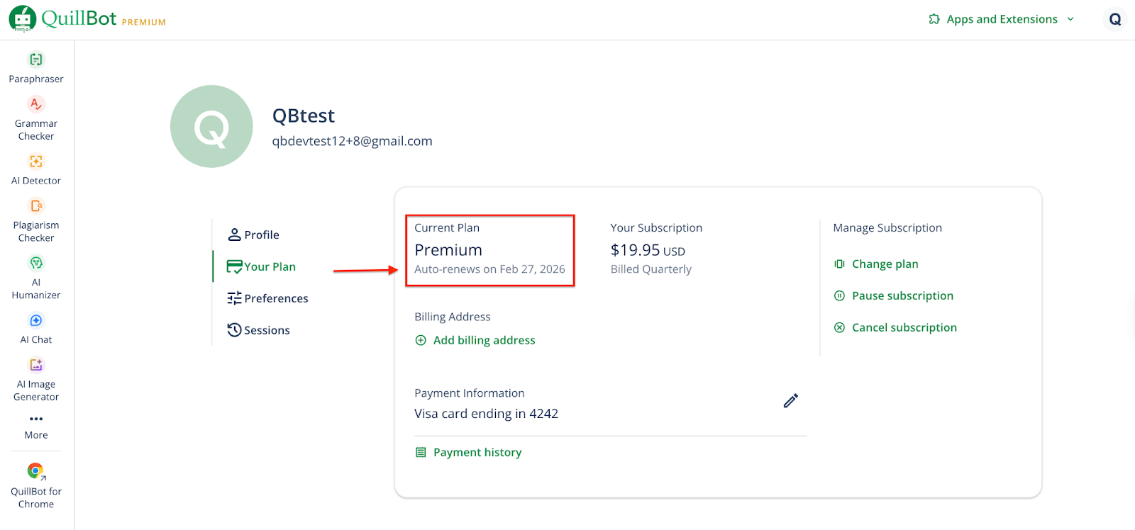Expand Apps and Extensions dropdown
Viewport: 1135px width, 530px height.
[x=1002, y=19]
